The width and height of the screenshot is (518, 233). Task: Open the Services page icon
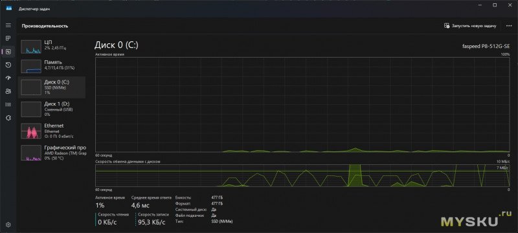point(8,118)
